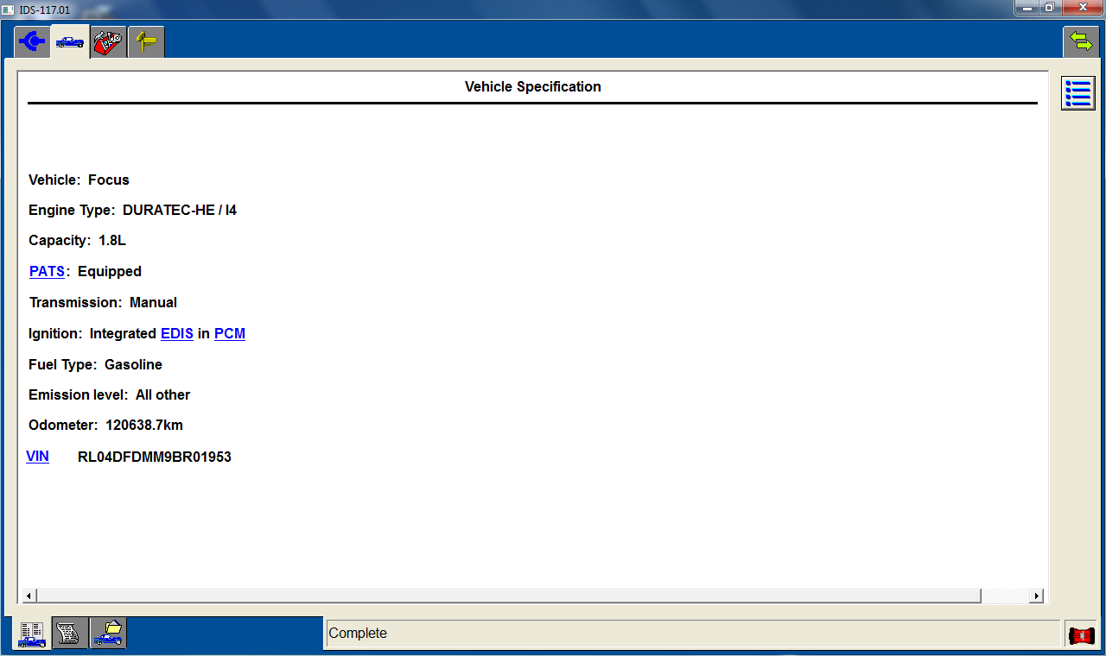1106x656 pixels.
Task: Select the vehicle specification bottom icon
Action: pos(32,634)
